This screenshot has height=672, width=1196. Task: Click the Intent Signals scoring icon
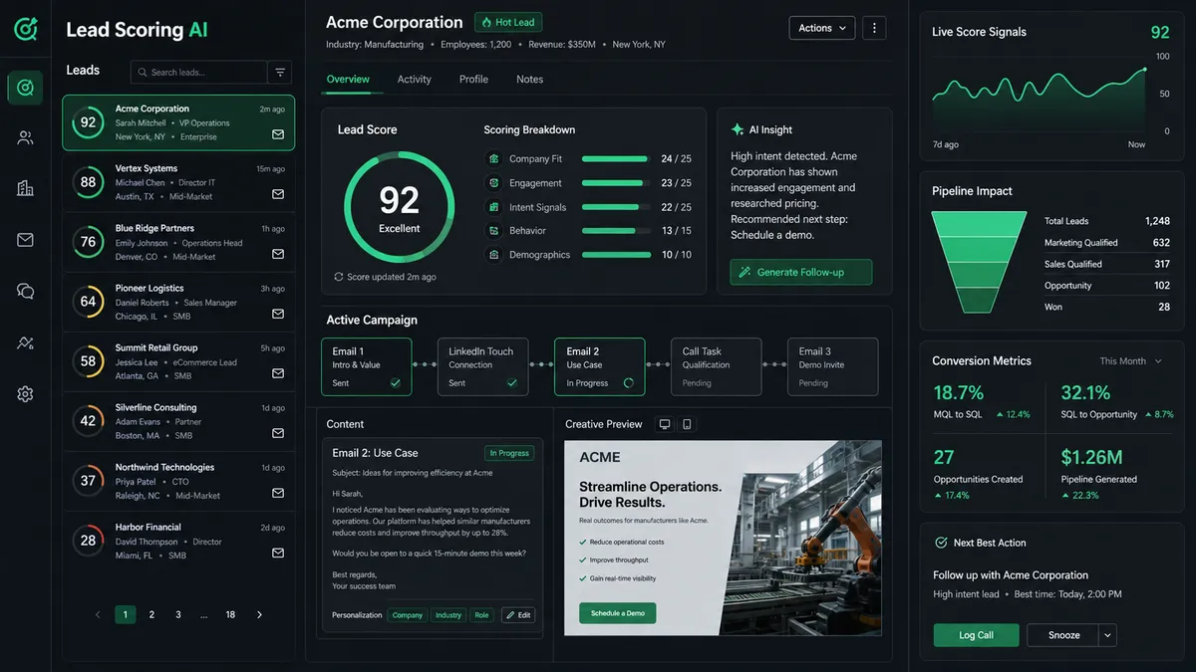point(493,207)
